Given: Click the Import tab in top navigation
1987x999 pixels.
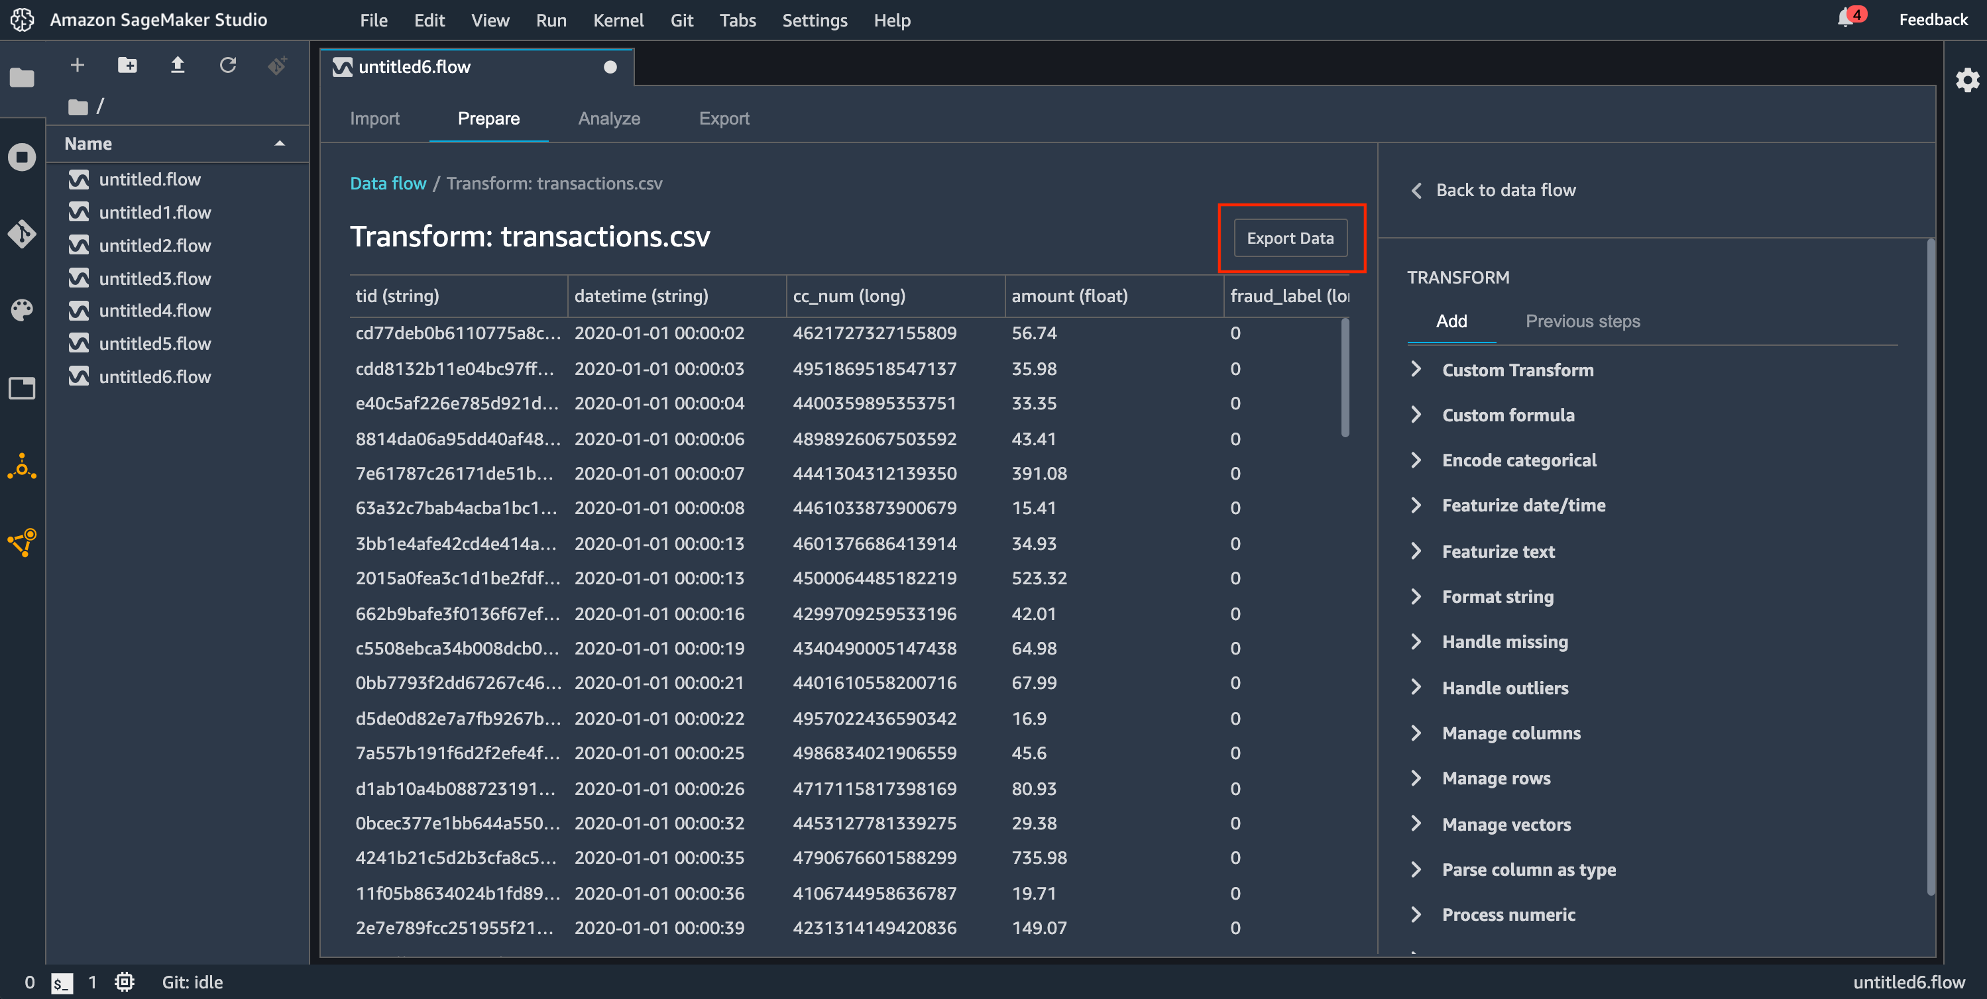Looking at the screenshot, I should (x=376, y=117).
